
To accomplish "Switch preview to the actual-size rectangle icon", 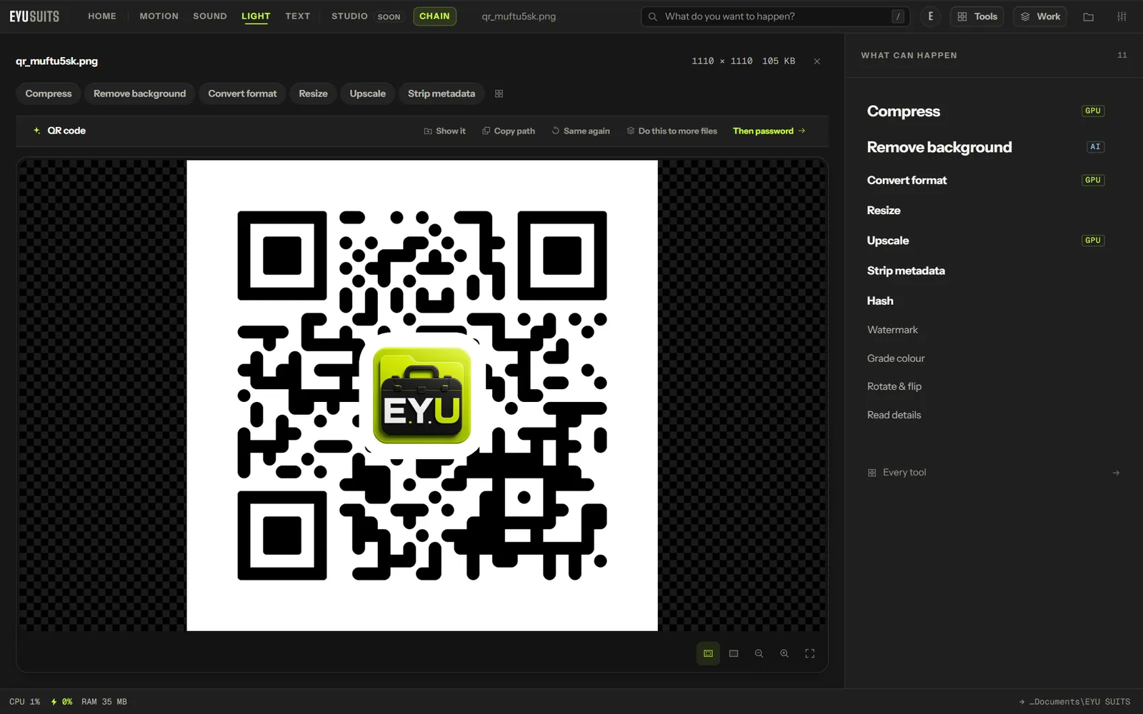I will click(x=734, y=653).
